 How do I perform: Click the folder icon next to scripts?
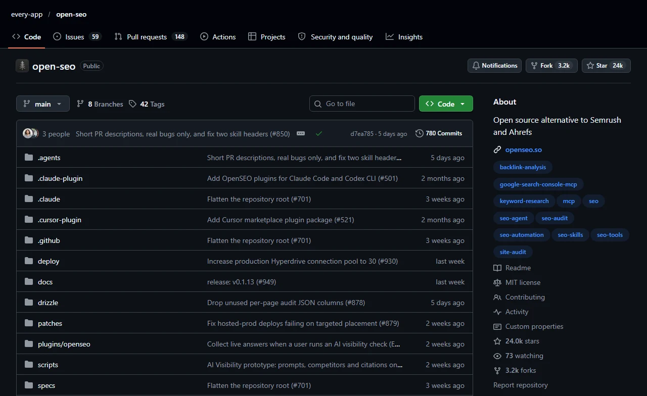(29, 365)
